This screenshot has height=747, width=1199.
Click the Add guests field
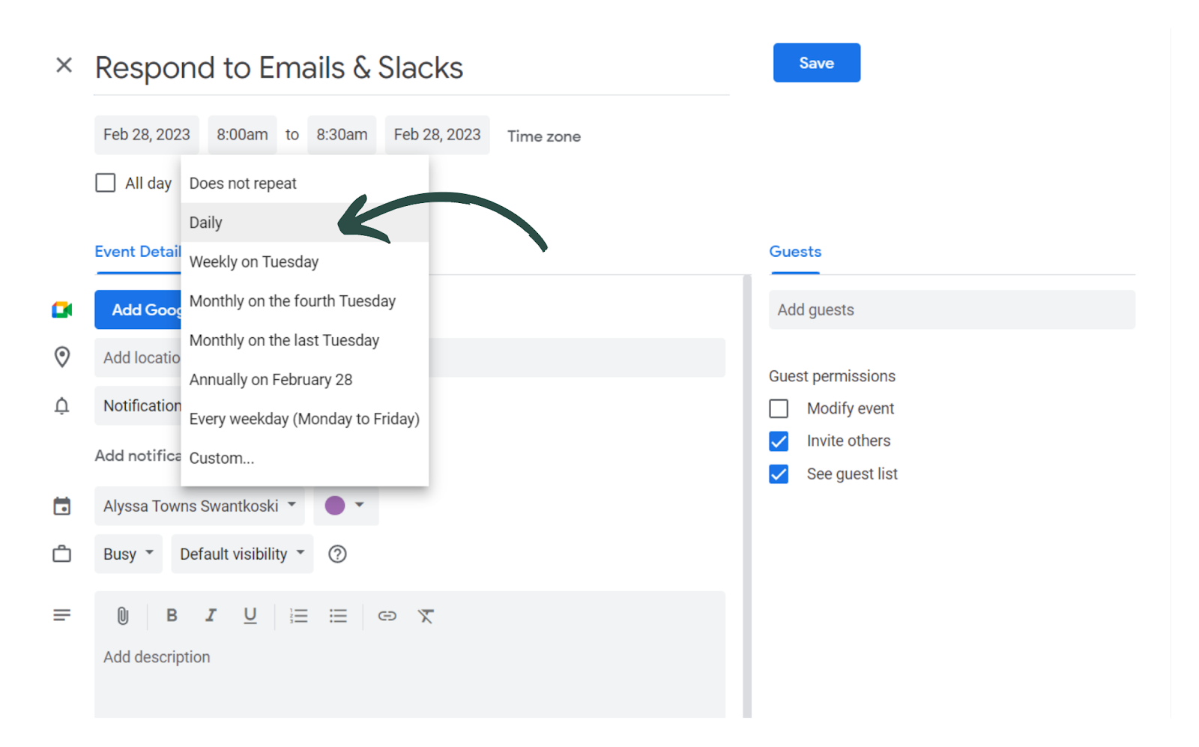tap(952, 309)
